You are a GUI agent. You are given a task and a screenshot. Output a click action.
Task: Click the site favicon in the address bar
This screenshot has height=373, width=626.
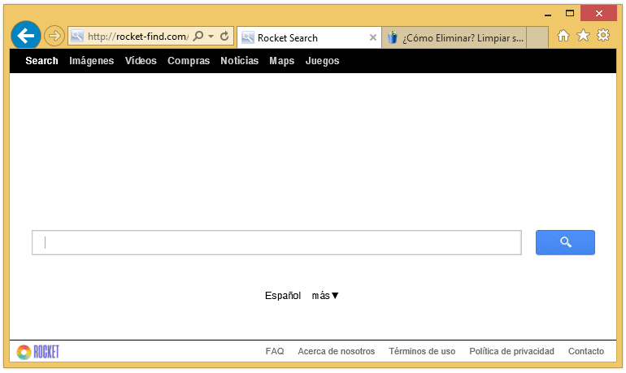point(77,37)
